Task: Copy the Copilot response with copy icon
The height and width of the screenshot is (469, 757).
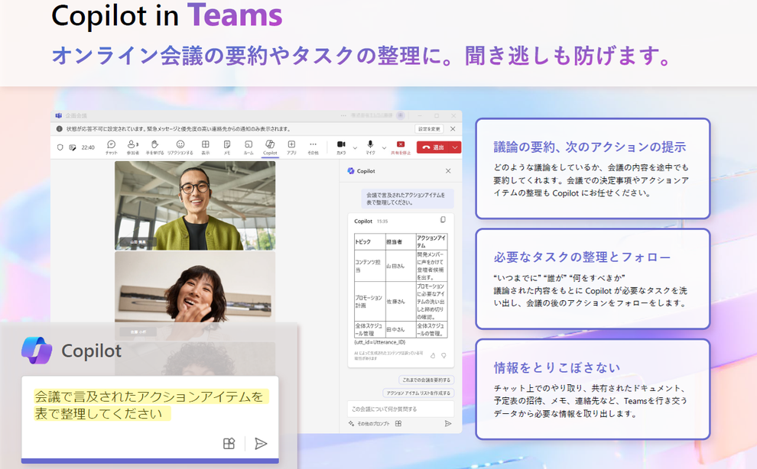Action: (x=443, y=220)
